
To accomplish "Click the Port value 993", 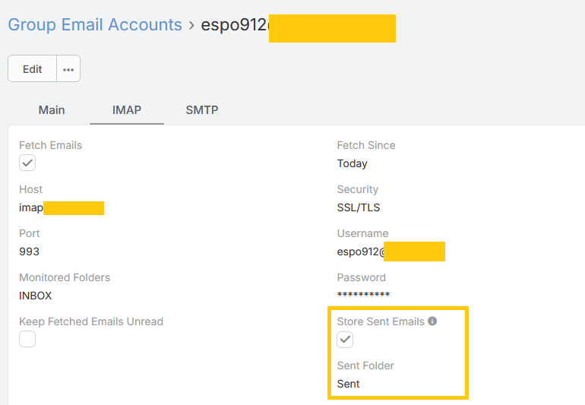I will click(29, 252).
